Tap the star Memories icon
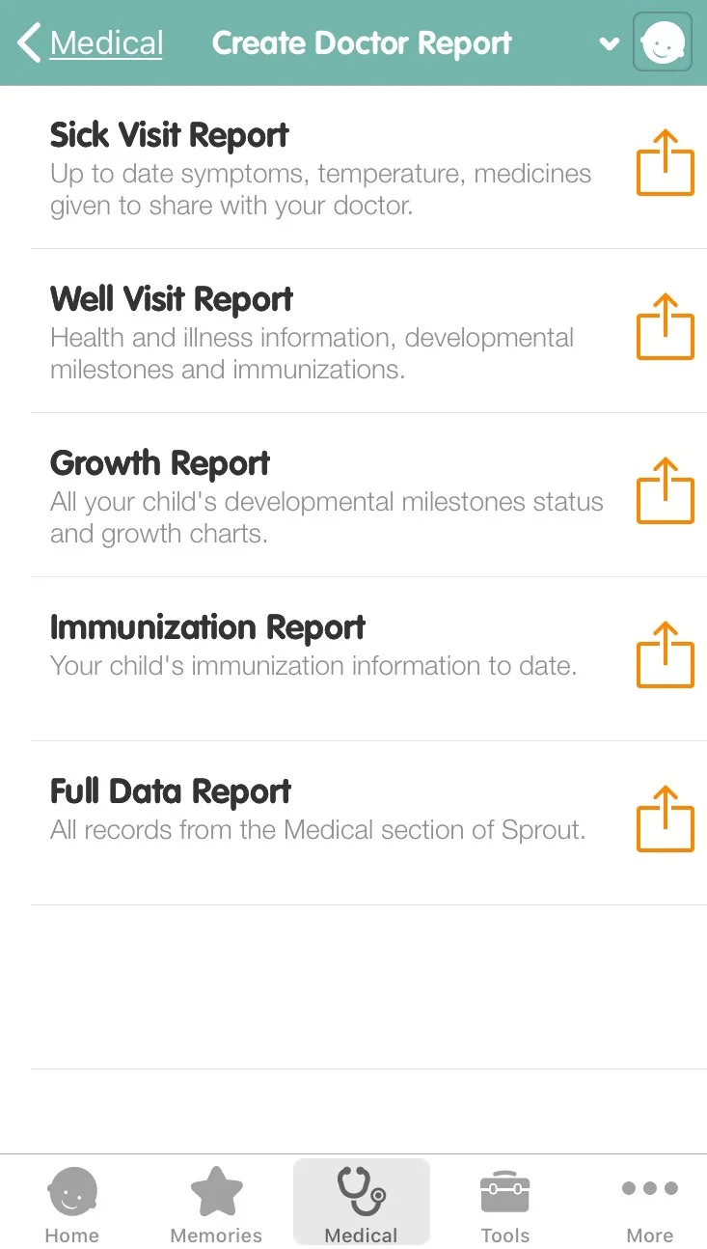707x1249 pixels. coord(216,1192)
